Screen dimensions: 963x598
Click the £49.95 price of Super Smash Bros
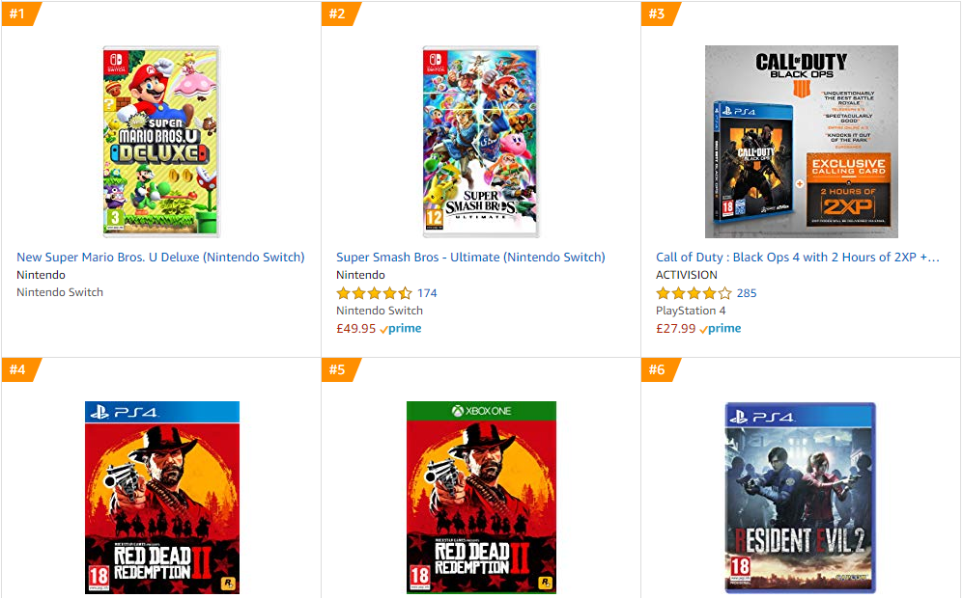pyautogui.click(x=355, y=329)
